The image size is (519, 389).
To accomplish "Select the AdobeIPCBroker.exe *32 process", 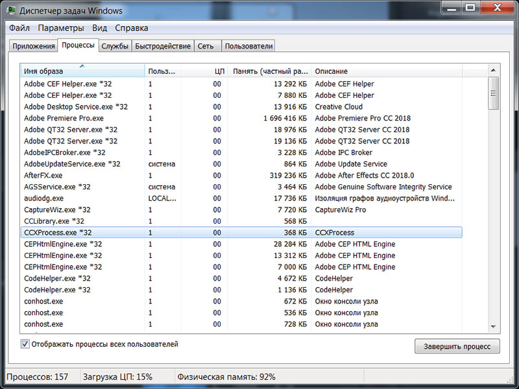I will tap(241, 152).
